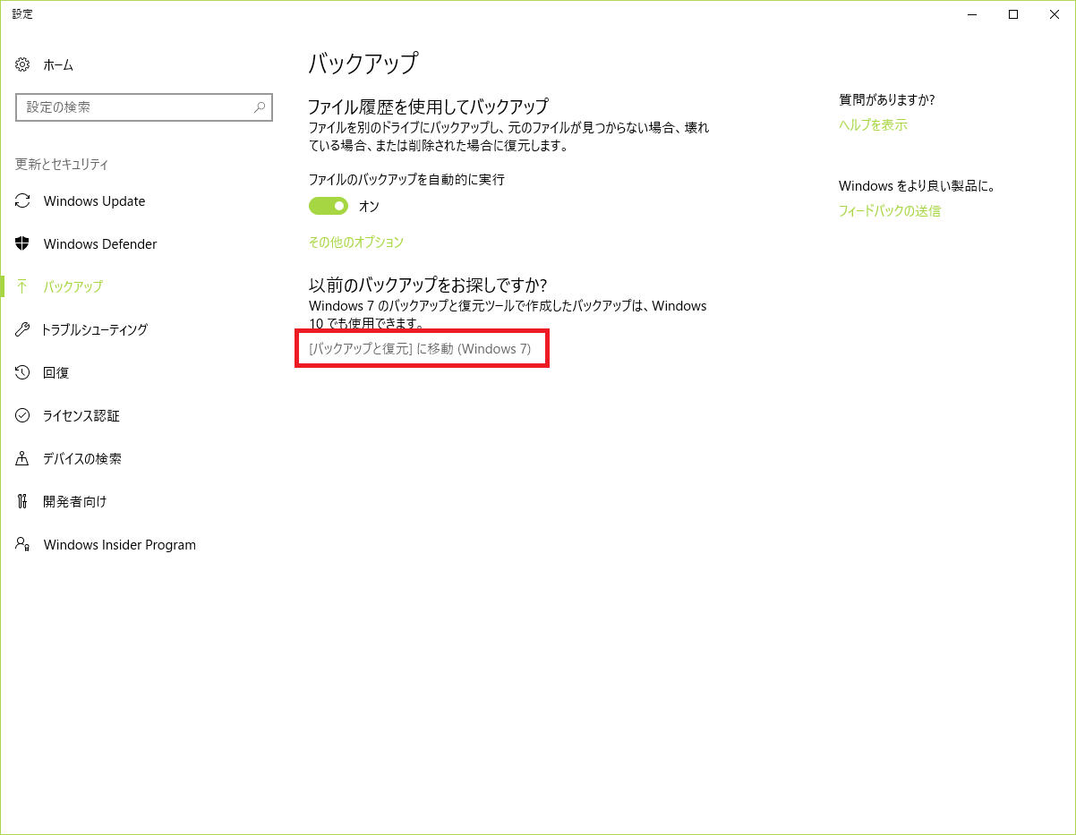Open Windows Defender from the sidebar icon
1076x835 pixels.
(22, 243)
